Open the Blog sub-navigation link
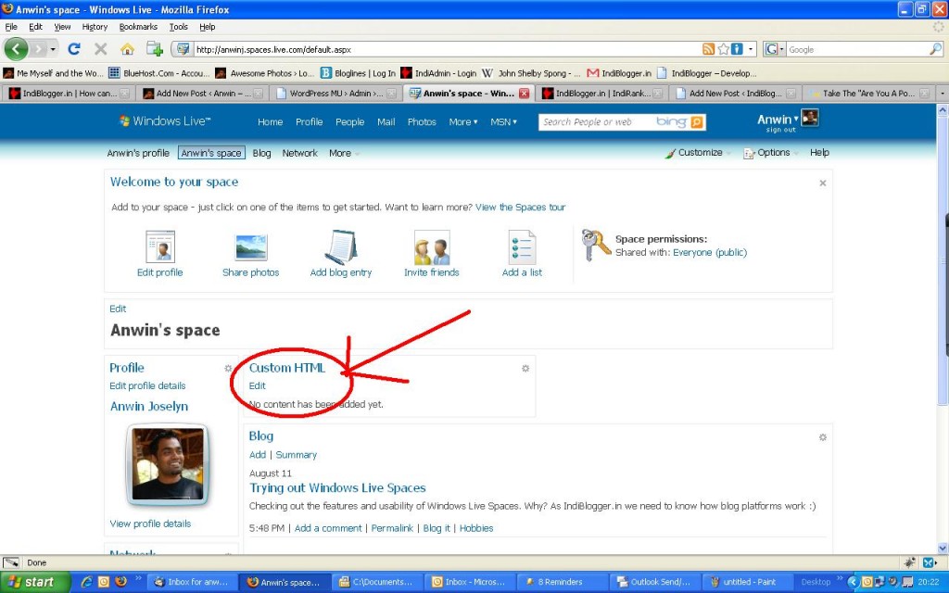Viewport: 949px width, 593px height. (261, 153)
